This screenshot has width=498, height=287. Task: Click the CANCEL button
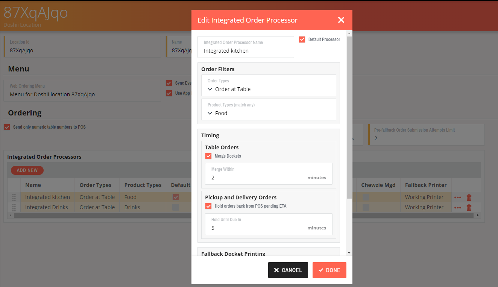point(288,270)
